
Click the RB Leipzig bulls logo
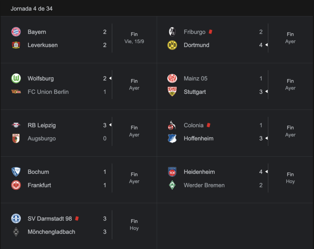pos(16,125)
